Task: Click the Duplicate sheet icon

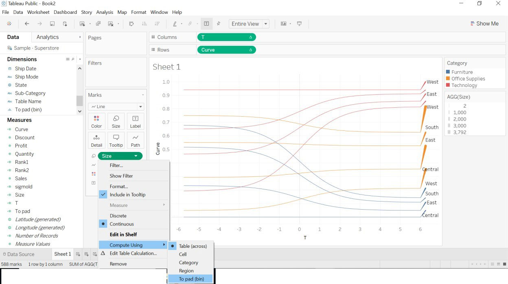Action: pyautogui.click(x=98, y=24)
